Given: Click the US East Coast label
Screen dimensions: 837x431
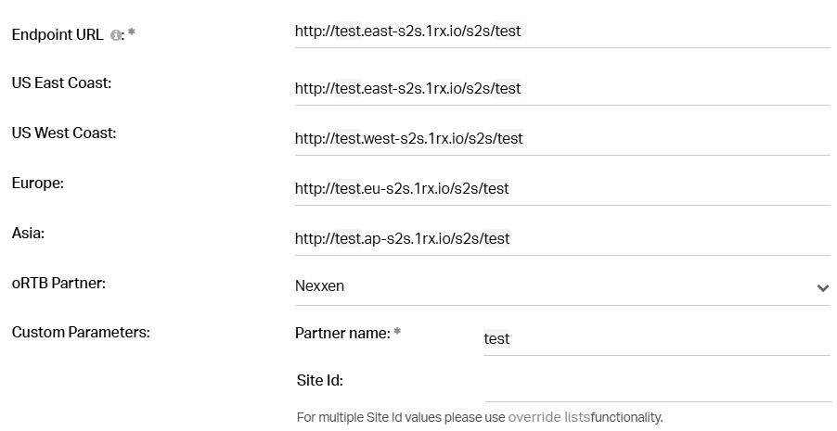Looking at the screenshot, I should pos(61,83).
